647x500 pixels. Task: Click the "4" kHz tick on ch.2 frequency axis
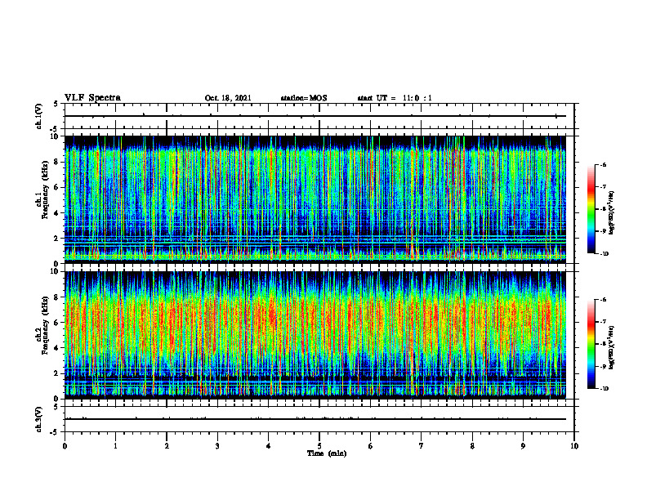click(x=57, y=348)
